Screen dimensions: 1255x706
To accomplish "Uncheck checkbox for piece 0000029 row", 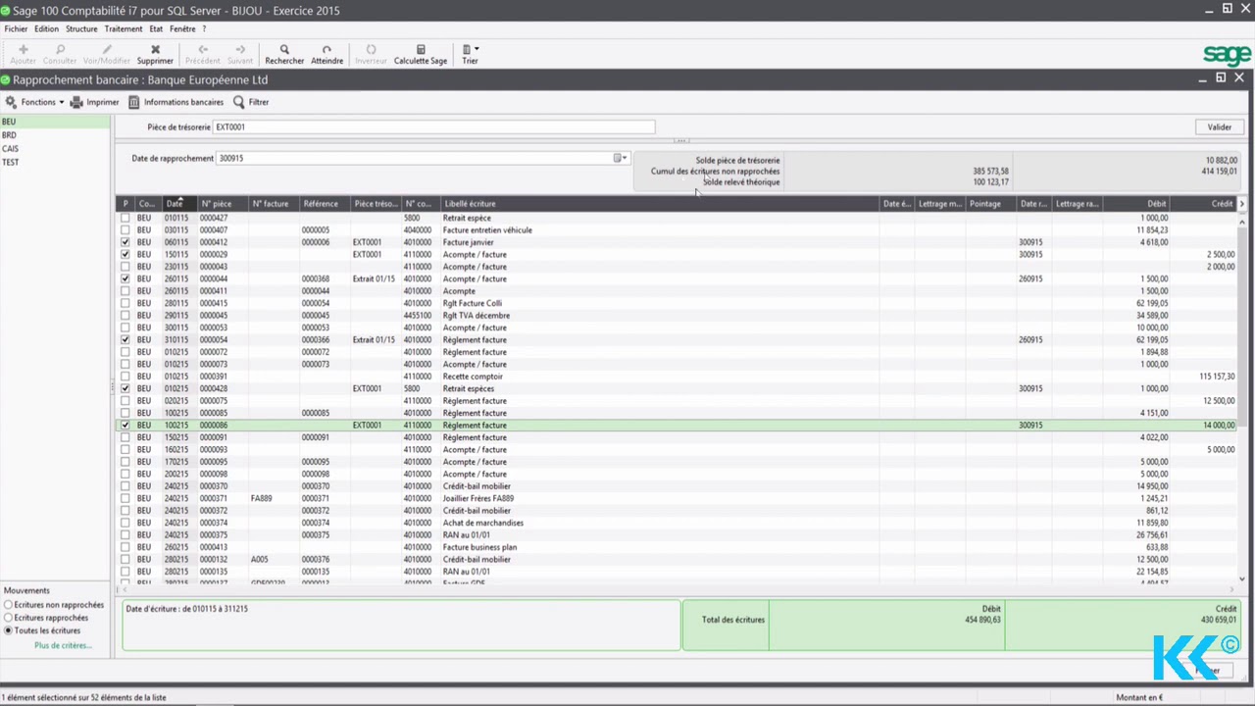I will 125,255.
